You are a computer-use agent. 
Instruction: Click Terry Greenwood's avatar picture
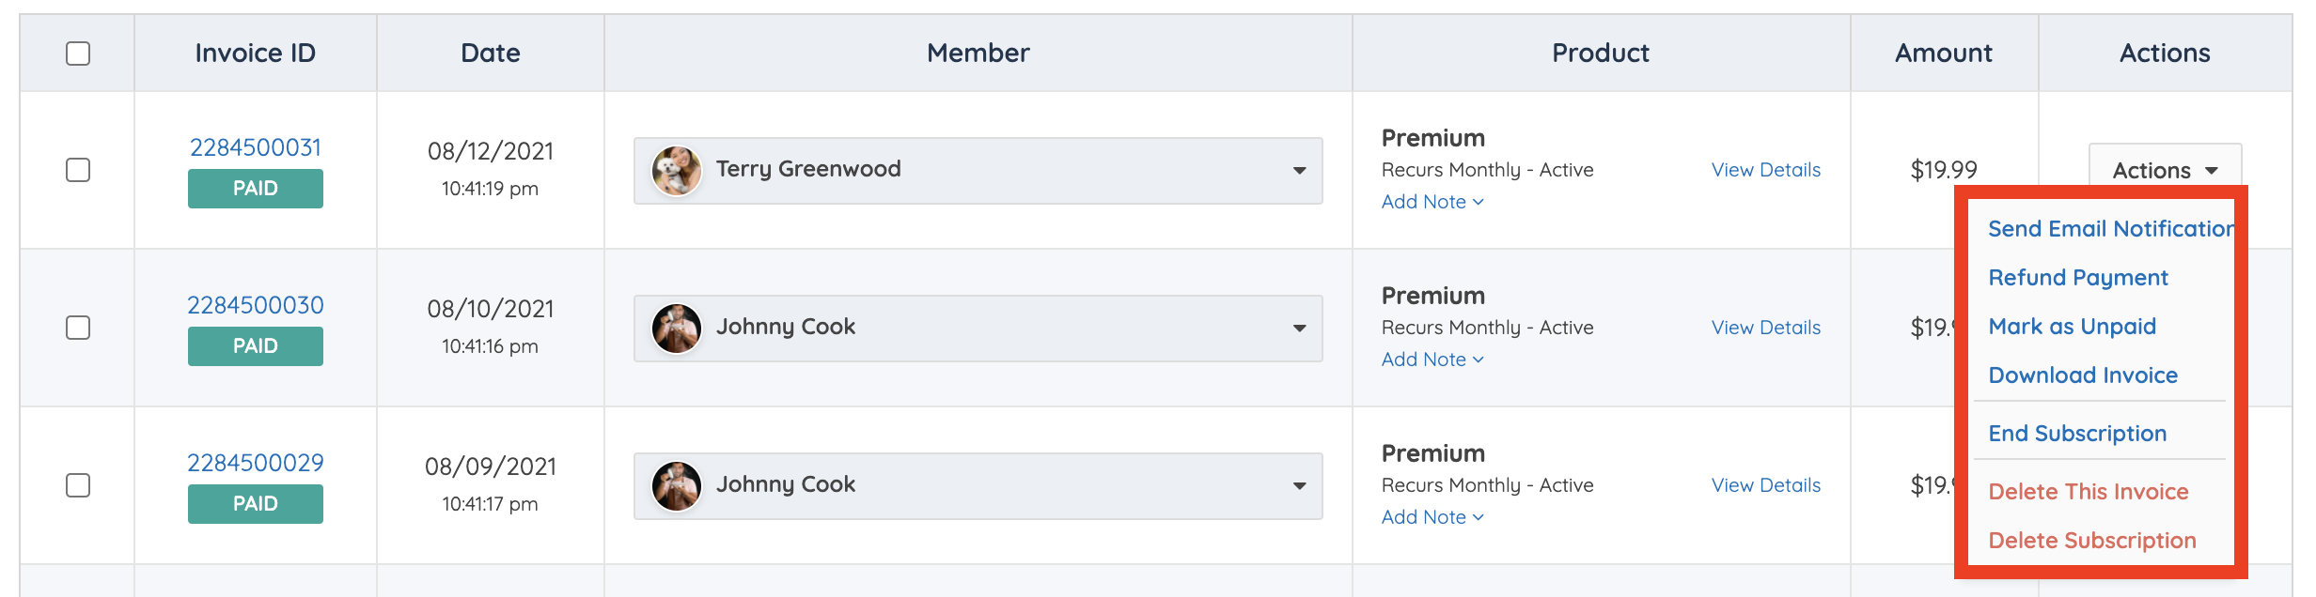tap(677, 171)
